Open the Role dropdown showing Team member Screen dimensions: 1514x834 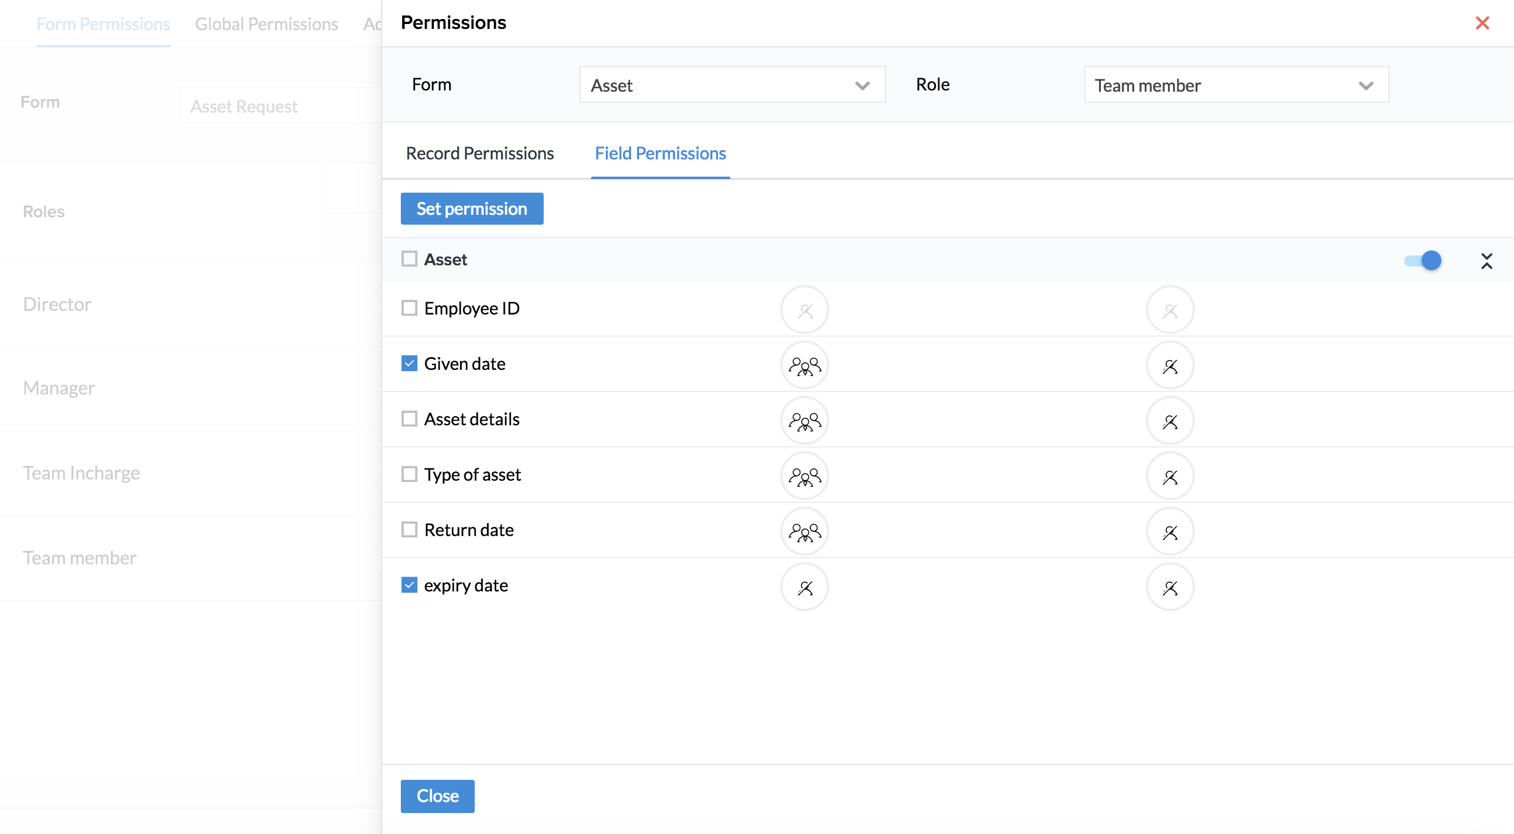[x=1236, y=85]
